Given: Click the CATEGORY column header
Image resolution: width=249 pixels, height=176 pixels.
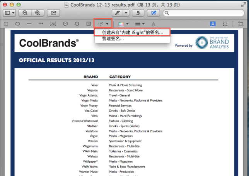Looking at the screenshot, I should pyautogui.click(x=120, y=77).
